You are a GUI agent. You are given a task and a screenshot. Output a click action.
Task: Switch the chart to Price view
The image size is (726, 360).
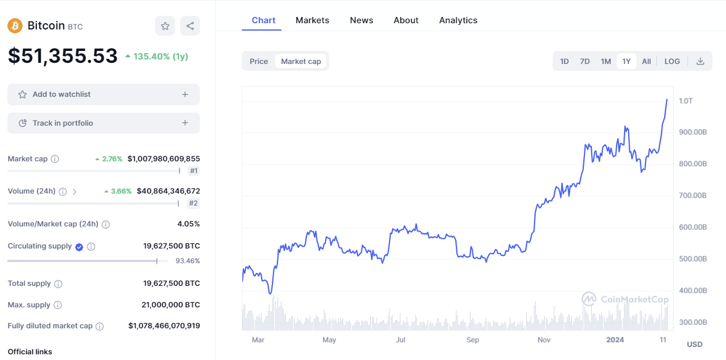tap(259, 61)
